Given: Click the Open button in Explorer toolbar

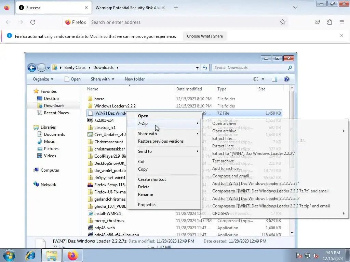Looking at the screenshot, I should coord(72,79).
